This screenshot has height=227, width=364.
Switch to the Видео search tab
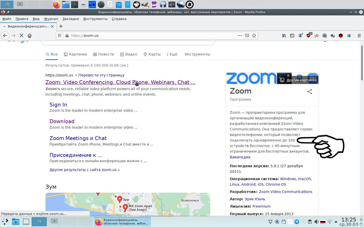click(x=129, y=54)
